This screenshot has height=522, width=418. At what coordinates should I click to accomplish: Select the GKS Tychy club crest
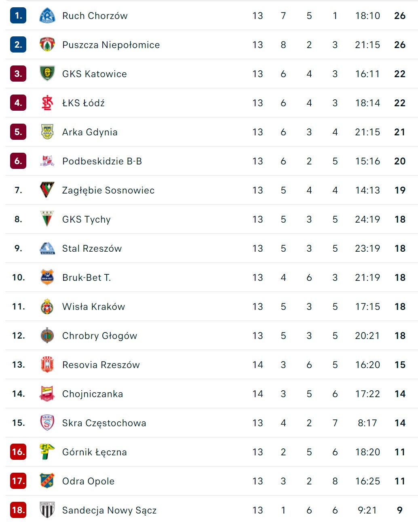coord(47,219)
